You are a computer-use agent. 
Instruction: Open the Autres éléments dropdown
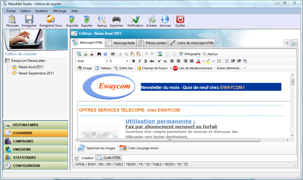point(245,68)
